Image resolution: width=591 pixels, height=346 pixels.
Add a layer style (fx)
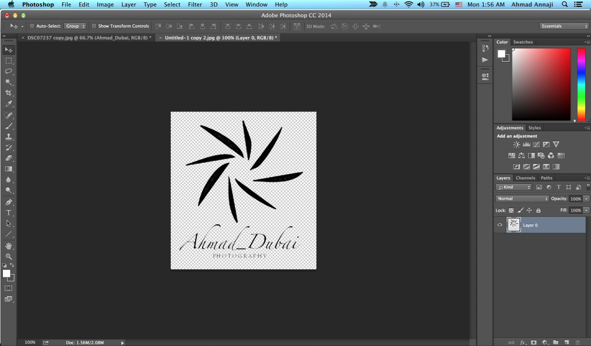tap(523, 342)
